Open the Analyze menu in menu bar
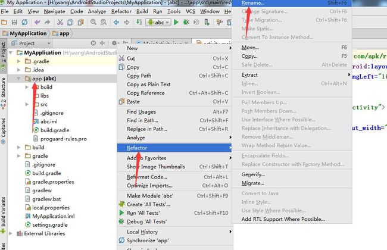This screenshot has width=387, height=250. click(96, 11)
